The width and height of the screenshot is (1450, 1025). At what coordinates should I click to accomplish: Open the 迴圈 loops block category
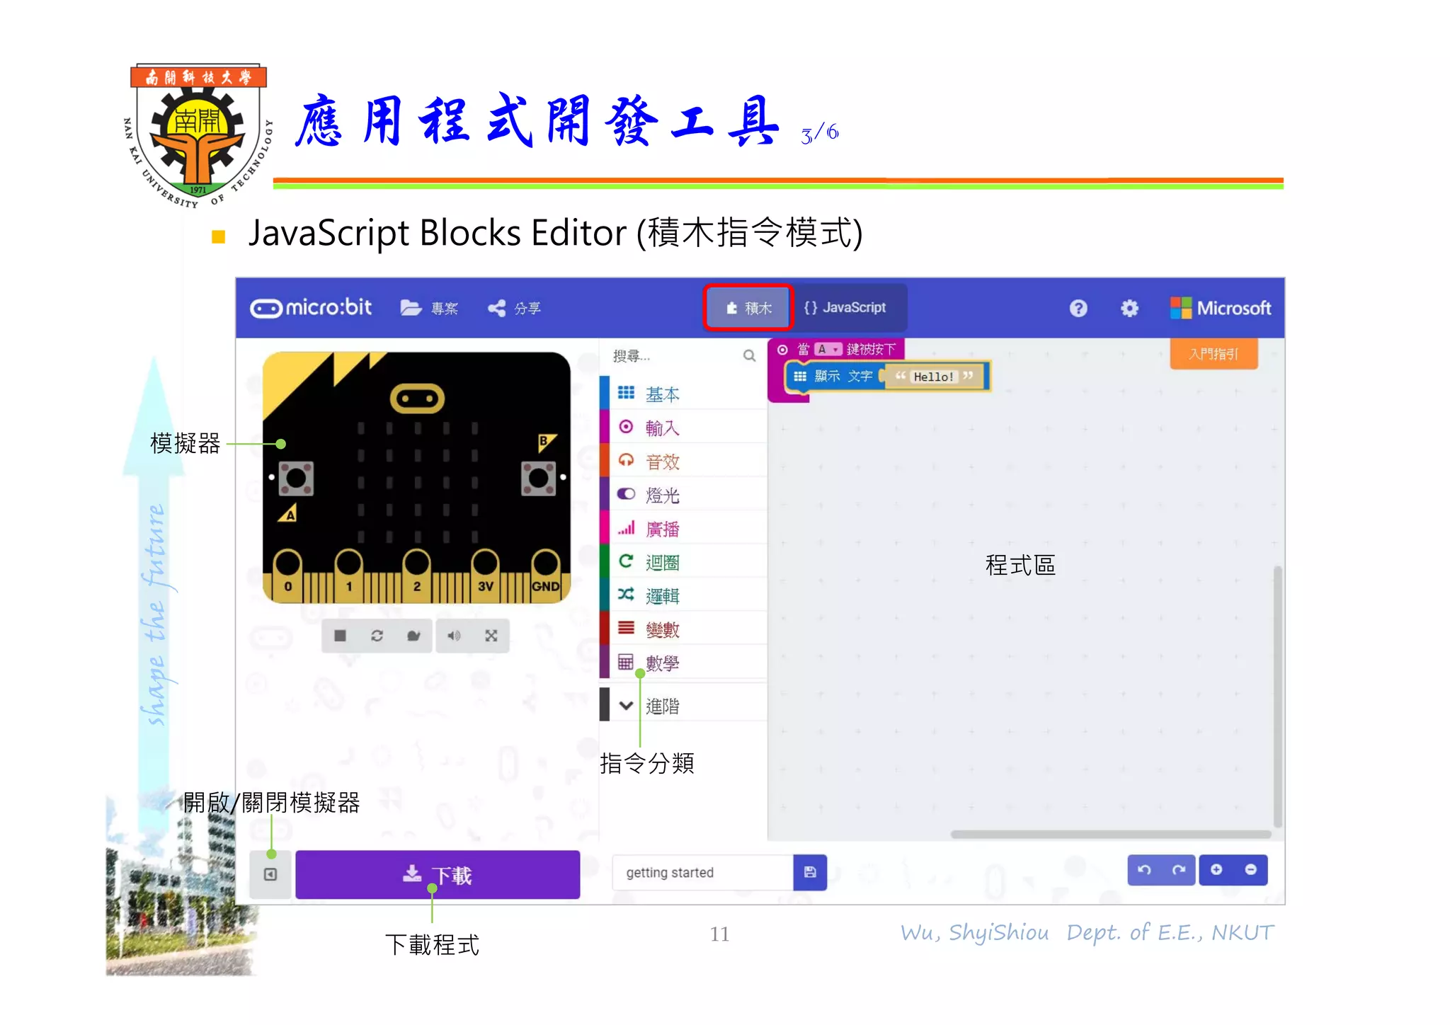pos(683,562)
